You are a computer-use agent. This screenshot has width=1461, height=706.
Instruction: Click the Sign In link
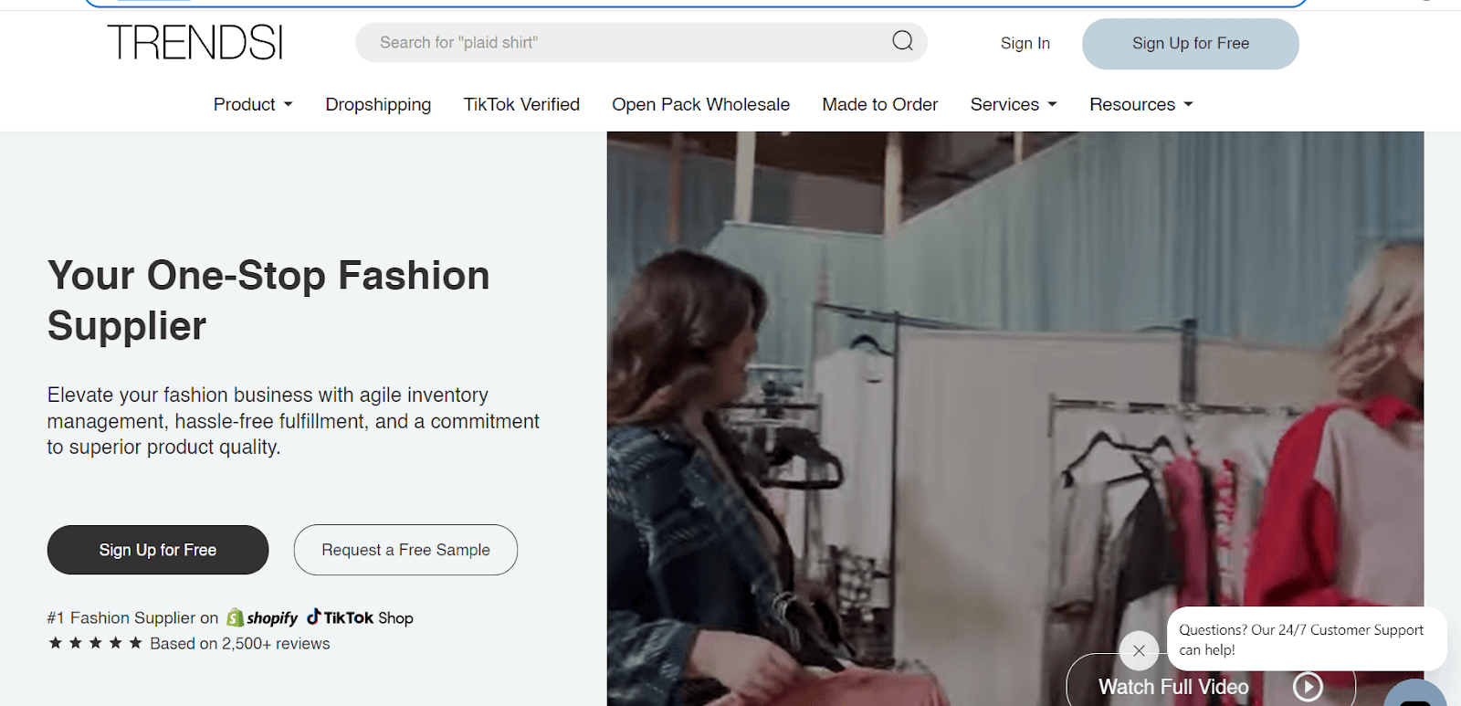click(x=1025, y=43)
